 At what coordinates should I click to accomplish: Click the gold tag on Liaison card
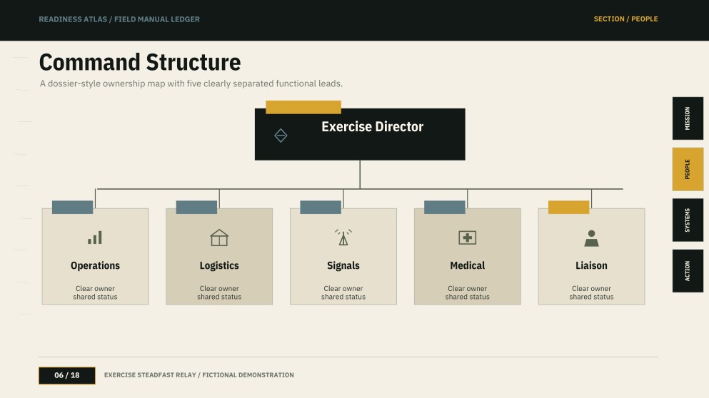[568, 208]
